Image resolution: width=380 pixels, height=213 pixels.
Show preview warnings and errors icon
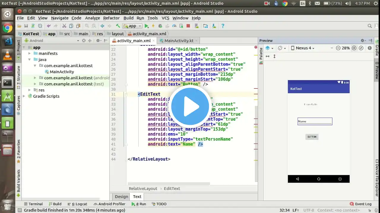[370, 48]
